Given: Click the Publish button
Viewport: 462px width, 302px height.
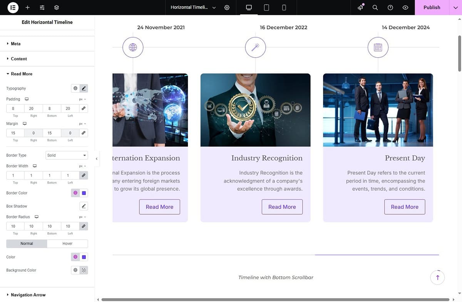Looking at the screenshot, I should 432,7.
